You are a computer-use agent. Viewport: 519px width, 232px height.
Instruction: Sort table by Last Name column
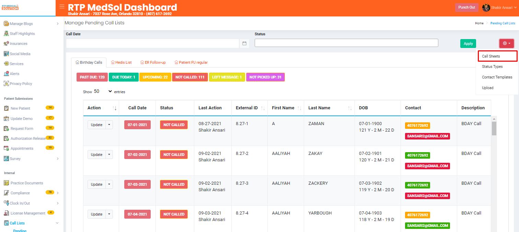click(x=350, y=108)
